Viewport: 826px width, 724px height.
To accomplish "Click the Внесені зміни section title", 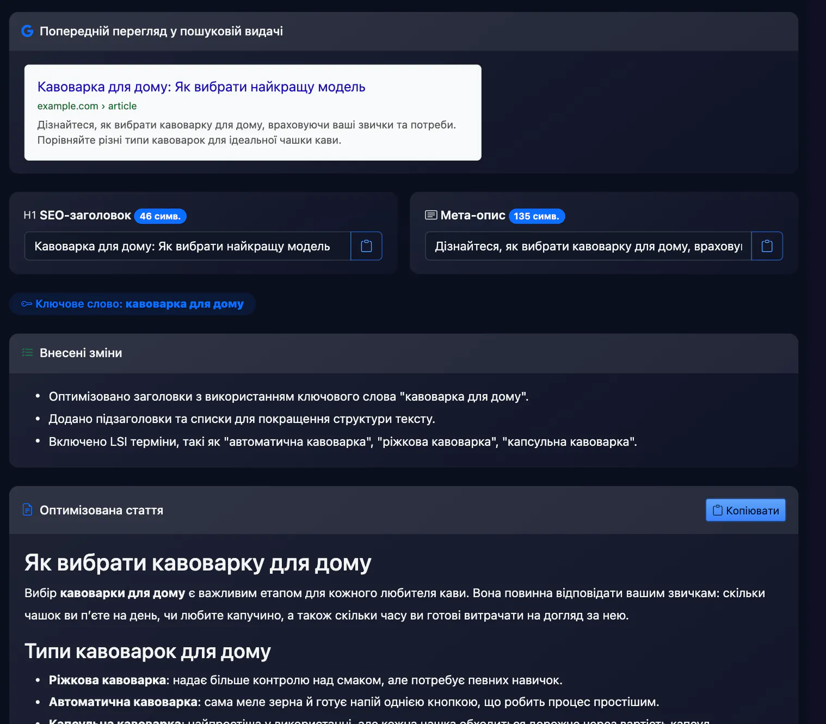I will 81,353.
